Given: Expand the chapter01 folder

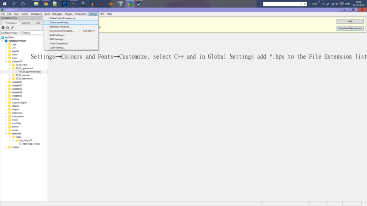Looking at the screenshot, I should click(x=6, y=82).
